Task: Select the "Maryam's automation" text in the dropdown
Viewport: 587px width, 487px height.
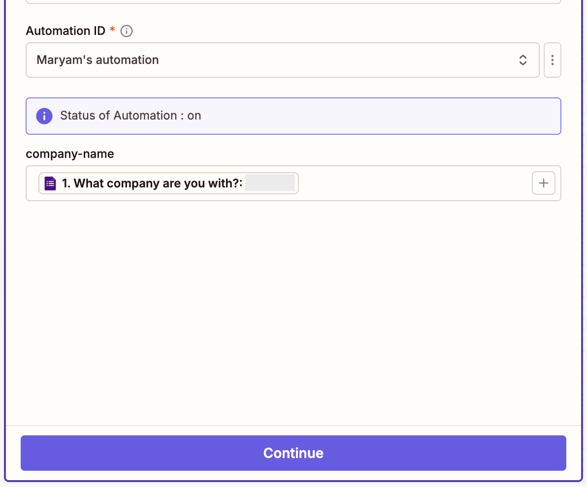Action: coord(98,60)
